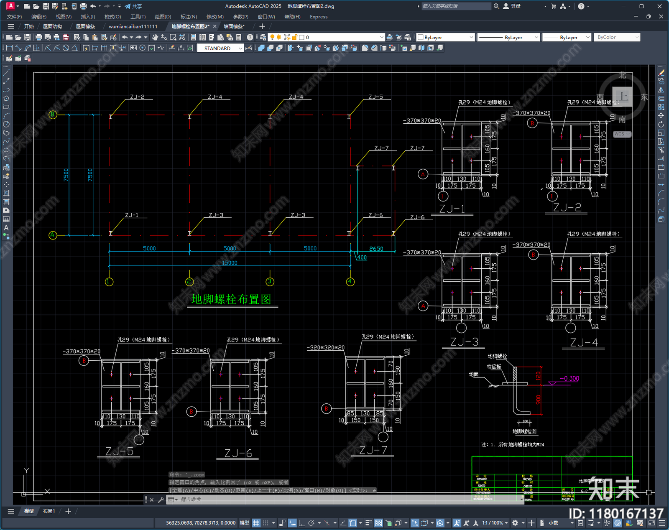Screen dimensions: 669x530
Task: Close the 地脚螺栓布置图2 tab
Action: pos(215,26)
